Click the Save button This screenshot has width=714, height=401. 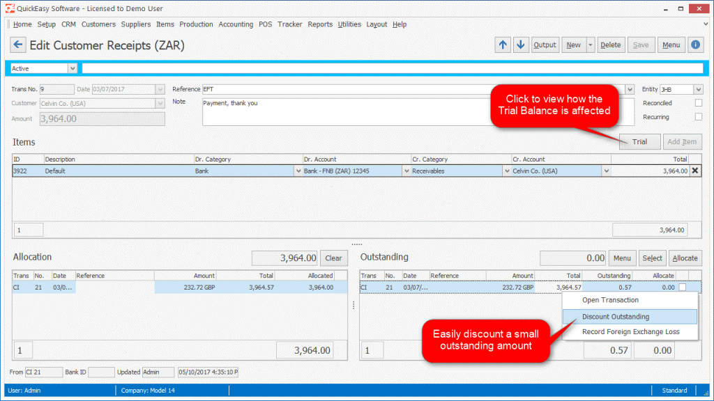[x=641, y=45]
